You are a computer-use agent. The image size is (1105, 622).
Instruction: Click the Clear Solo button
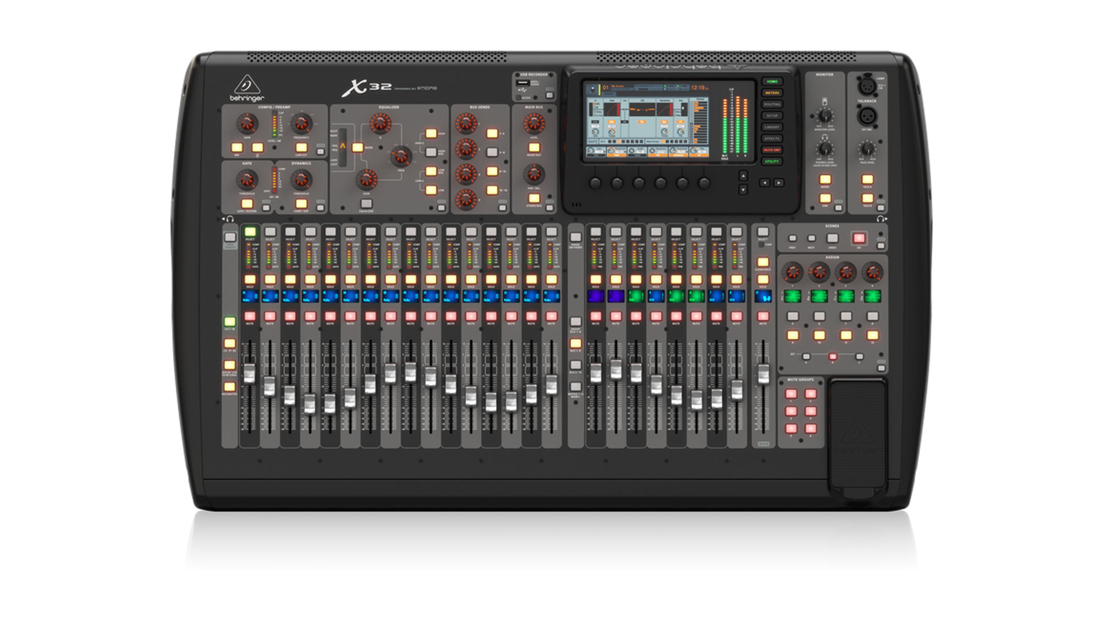763,262
